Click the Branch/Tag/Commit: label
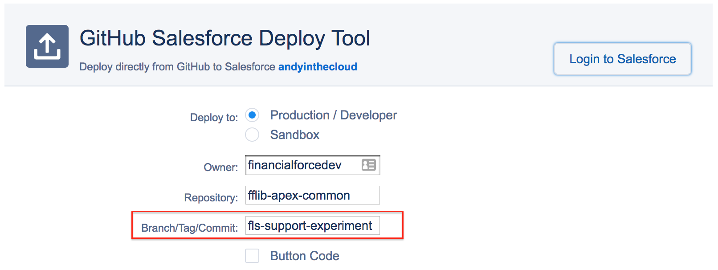718x270 pixels. coord(190,228)
